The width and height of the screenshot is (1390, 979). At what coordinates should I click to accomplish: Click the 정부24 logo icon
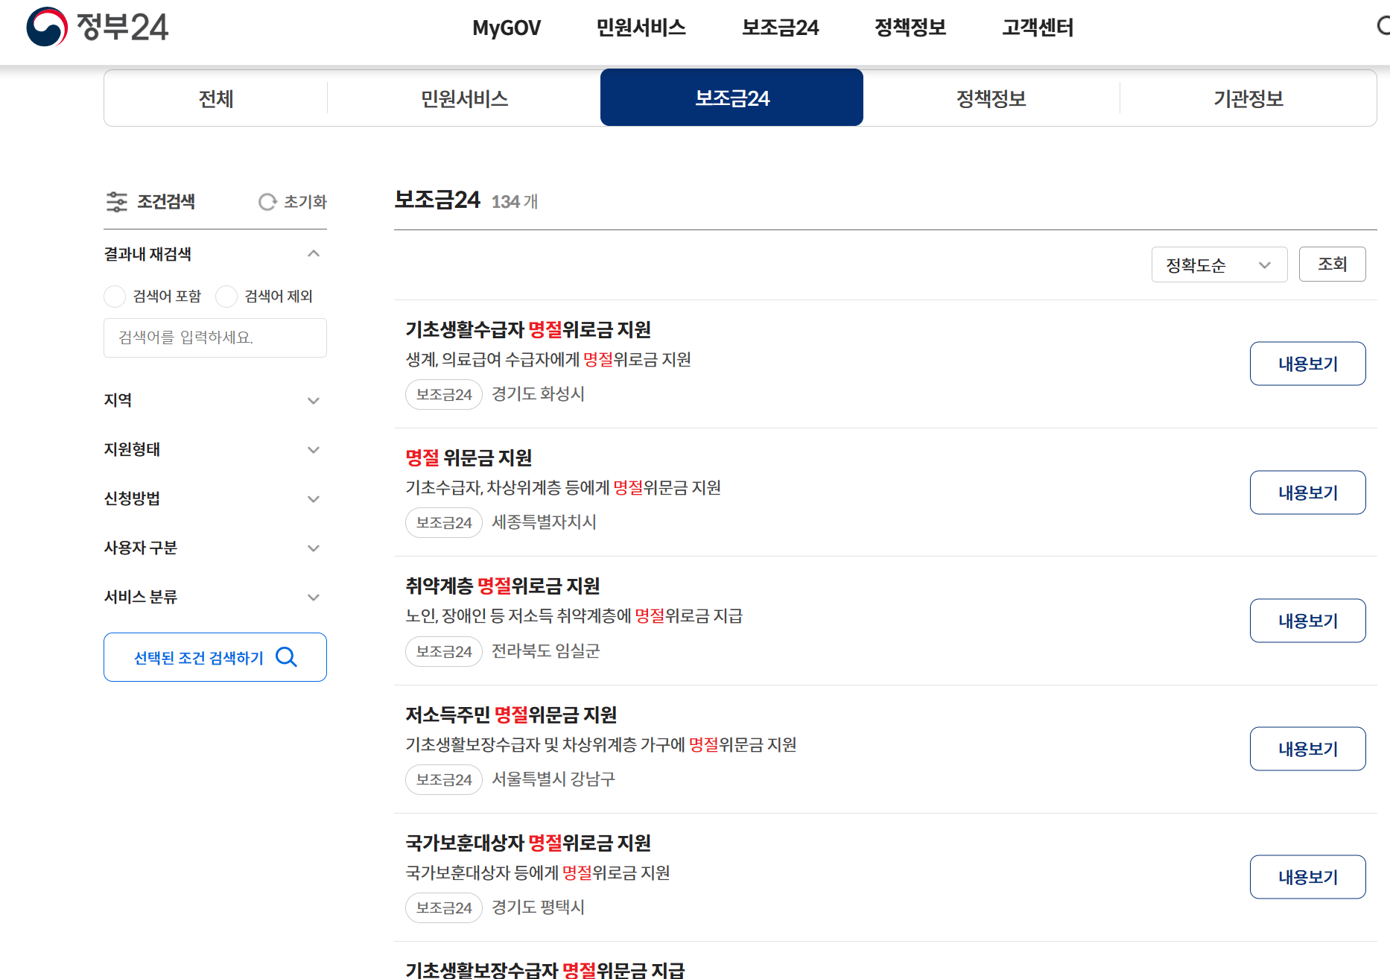[47, 27]
